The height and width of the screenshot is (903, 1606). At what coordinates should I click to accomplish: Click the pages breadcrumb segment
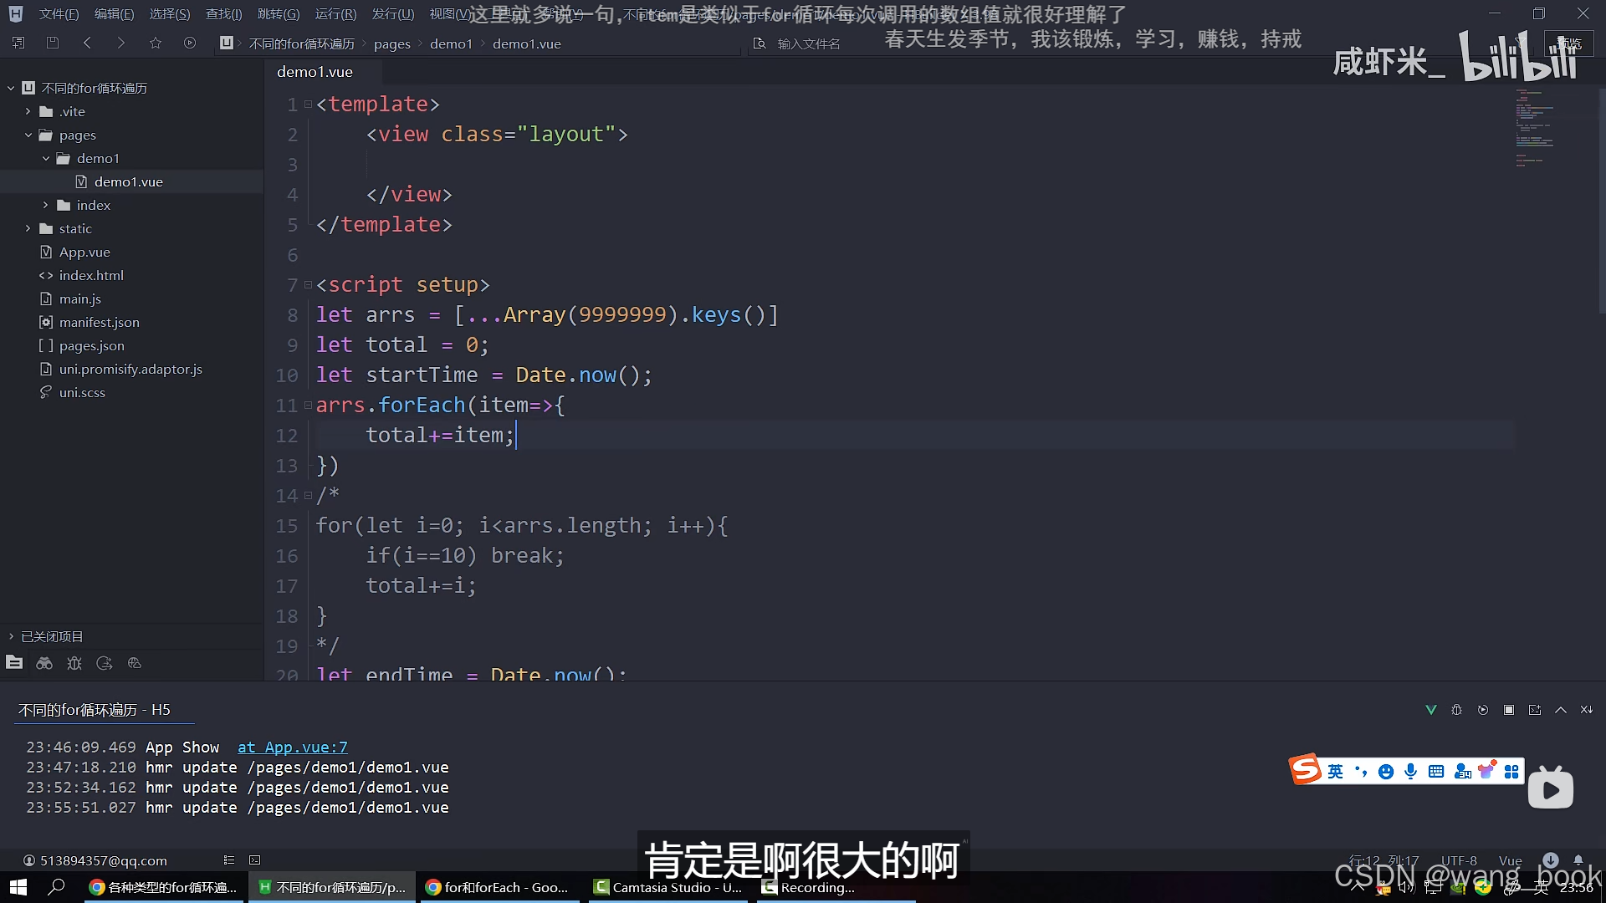(391, 43)
